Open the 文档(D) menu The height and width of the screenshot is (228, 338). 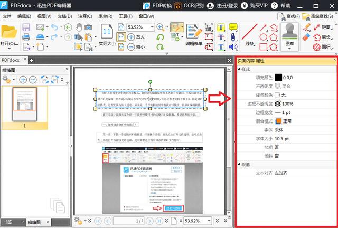[64, 16]
